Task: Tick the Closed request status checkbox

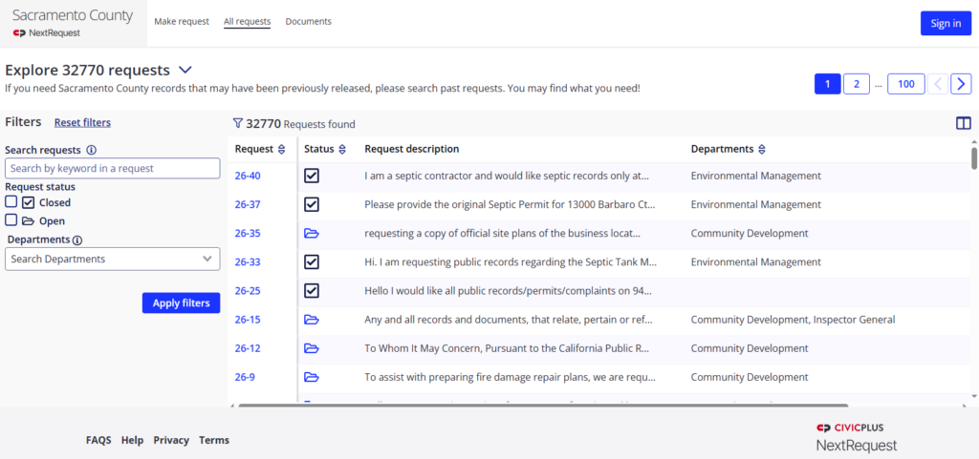Action: pyautogui.click(x=11, y=202)
